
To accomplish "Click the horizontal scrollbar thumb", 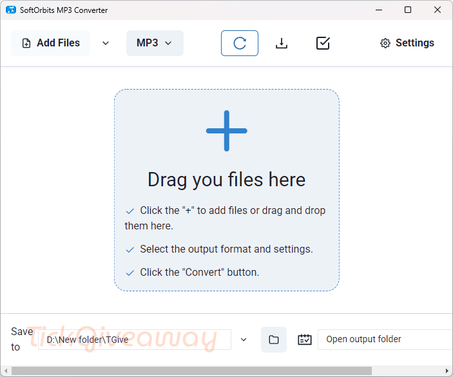I will pos(191,371).
